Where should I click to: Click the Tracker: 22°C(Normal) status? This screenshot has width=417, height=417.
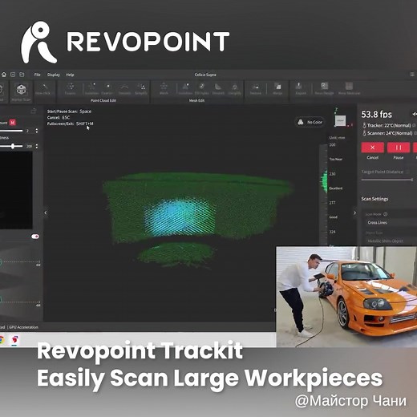[x=389, y=125]
